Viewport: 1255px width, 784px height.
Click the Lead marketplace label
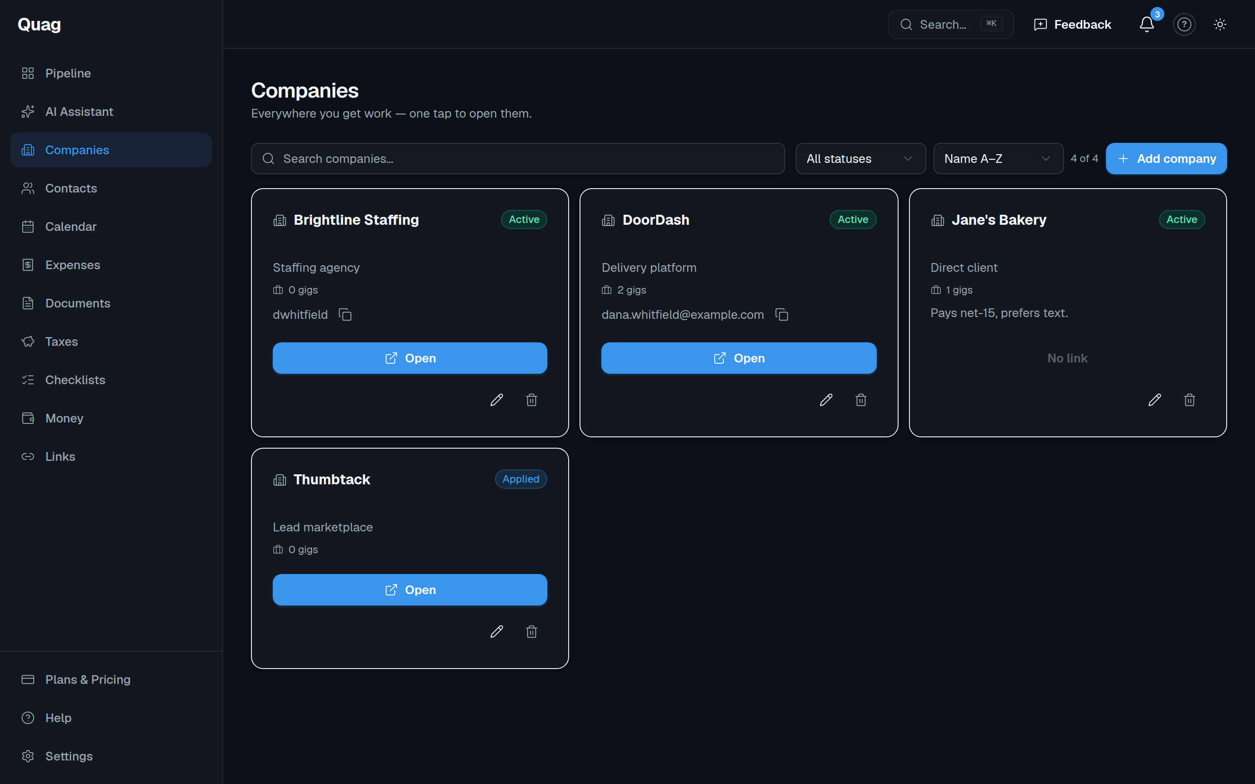tap(322, 527)
